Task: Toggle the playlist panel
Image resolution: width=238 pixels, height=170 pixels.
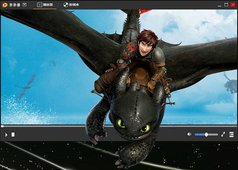Action: coord(231,134)
